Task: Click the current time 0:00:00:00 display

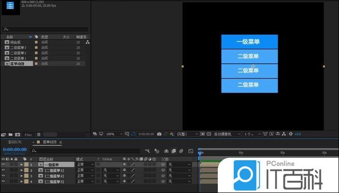Action: [14, 150]
